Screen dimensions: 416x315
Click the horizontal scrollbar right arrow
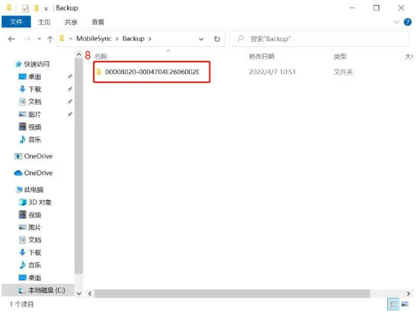coord(408,293)
